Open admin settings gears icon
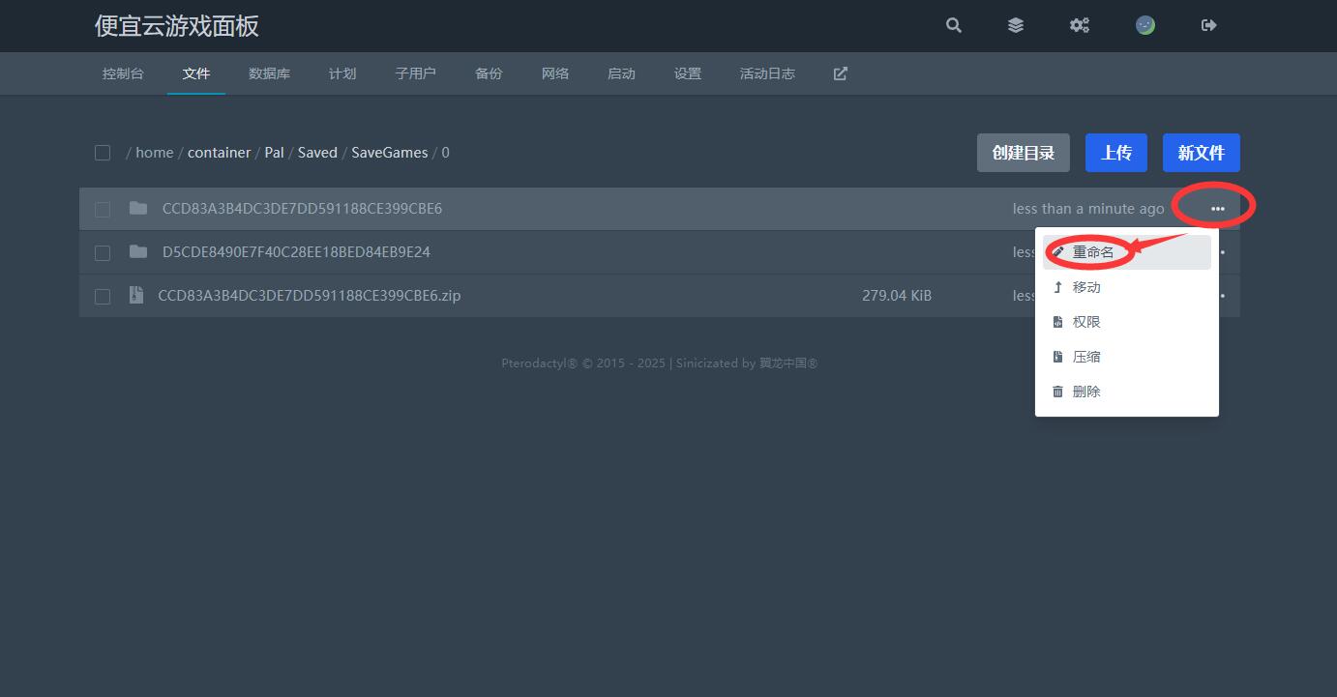1337x697 pixels. pos(1080,26)
